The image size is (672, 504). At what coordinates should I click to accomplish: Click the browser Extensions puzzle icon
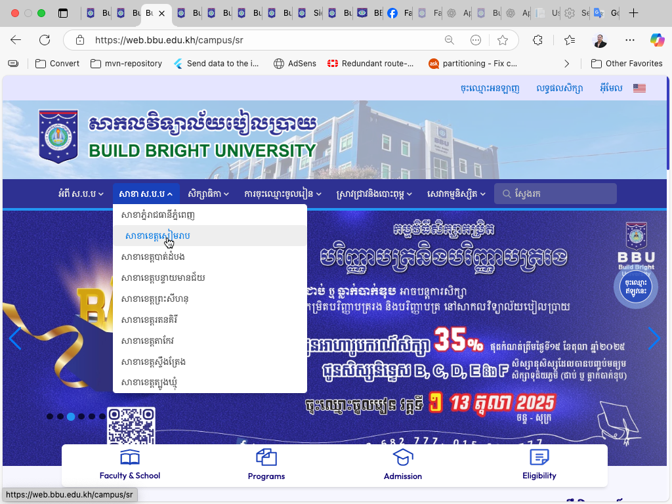[x=537, y=40]
